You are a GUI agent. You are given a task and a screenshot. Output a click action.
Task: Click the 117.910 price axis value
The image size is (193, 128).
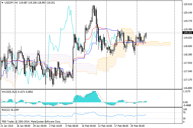coord(188,63)
